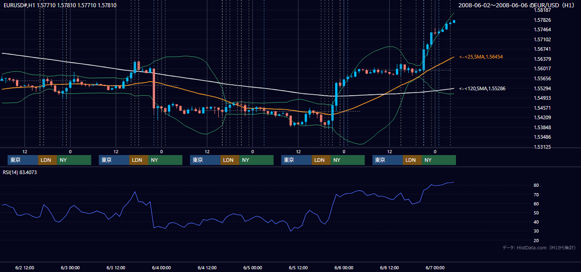This screenshot has width=581, height=272.
Task: Click the HistData.com data source credit
Action: point(539,248)
